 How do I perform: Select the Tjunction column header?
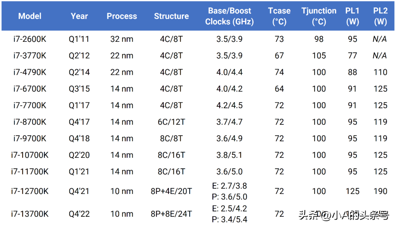tap(319, 16)
